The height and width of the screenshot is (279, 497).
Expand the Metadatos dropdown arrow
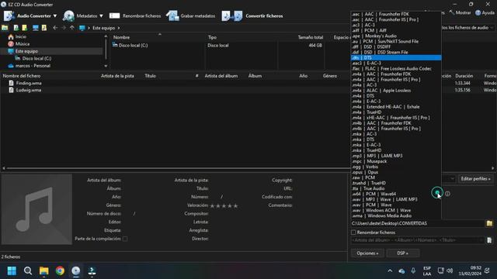(101, 15)
